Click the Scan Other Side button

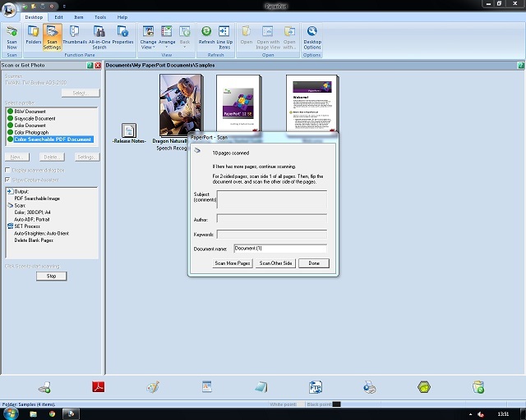pos(275,263)
